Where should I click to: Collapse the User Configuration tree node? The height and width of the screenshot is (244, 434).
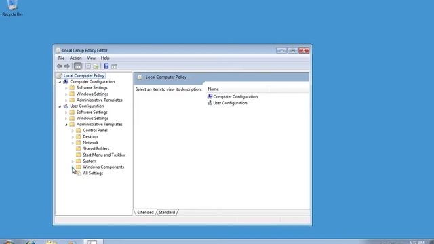coord(60,106)
